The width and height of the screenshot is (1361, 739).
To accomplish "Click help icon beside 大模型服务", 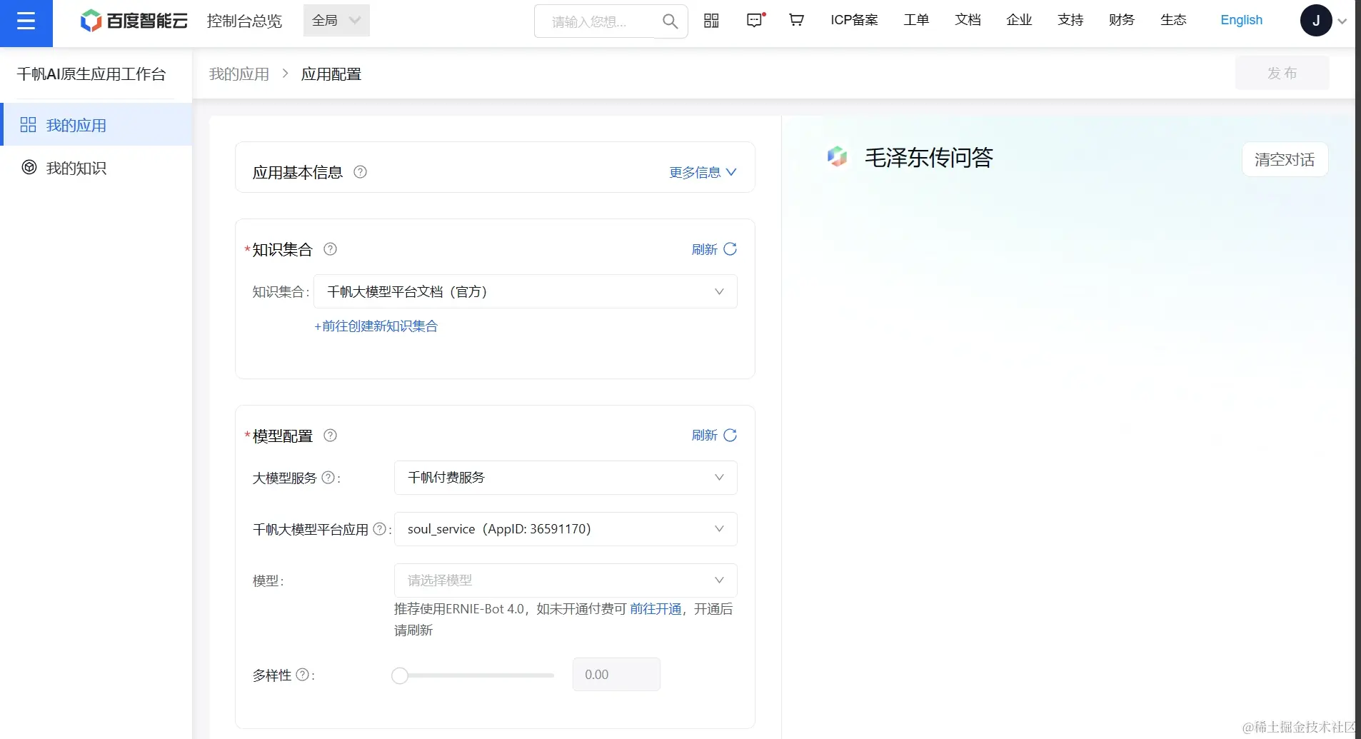I will tap(328, 478).
